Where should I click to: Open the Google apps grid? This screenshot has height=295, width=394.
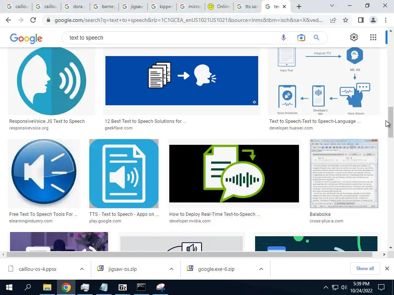[373, 37]
